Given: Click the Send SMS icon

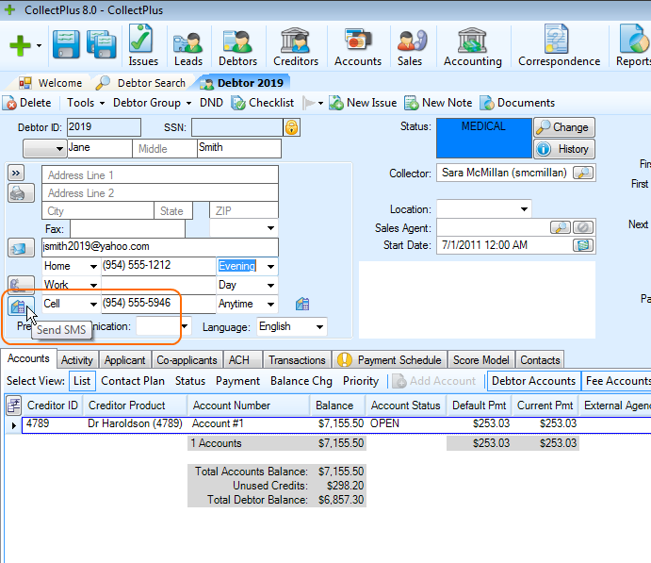Looking at the screenshot, I should tap(18, 306).
